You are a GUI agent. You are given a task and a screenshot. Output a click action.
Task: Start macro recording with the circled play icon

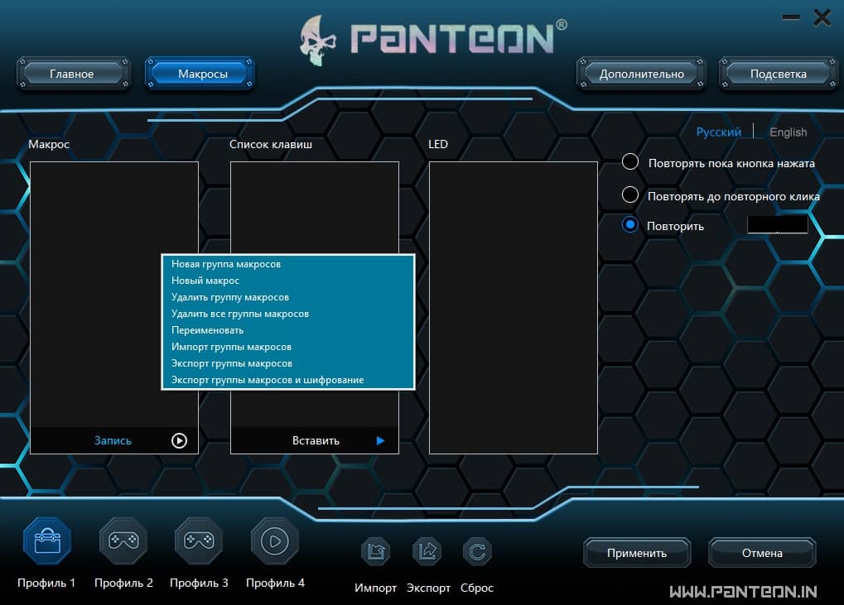(179, 441)
